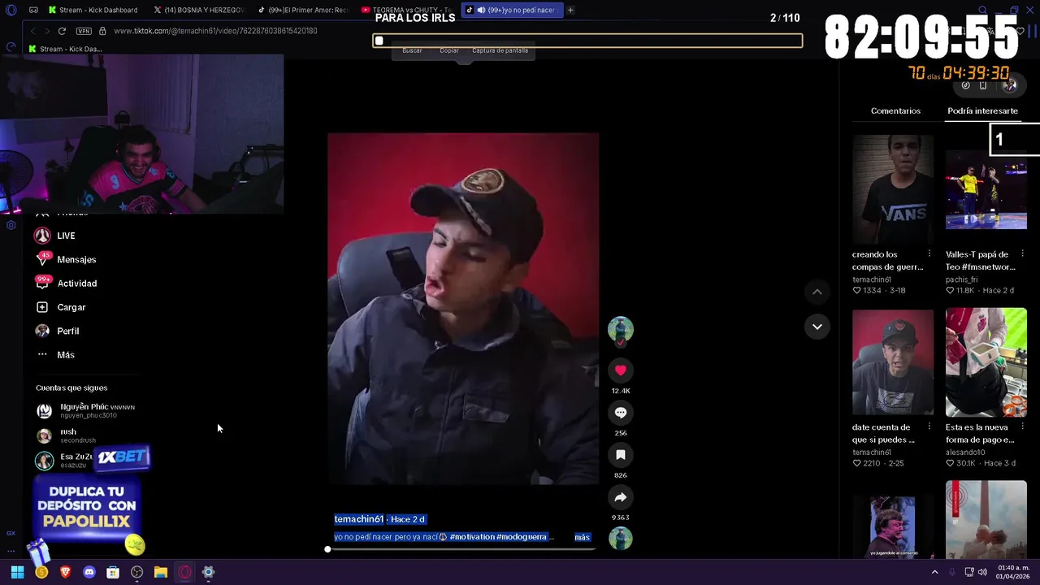Switch to the Comentarios tab
The height and width of the screenshot is (585, 1040).
pos(895,110)
